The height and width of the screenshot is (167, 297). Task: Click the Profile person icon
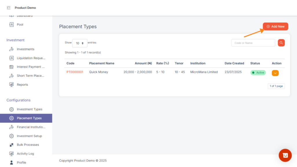[12, 163]
